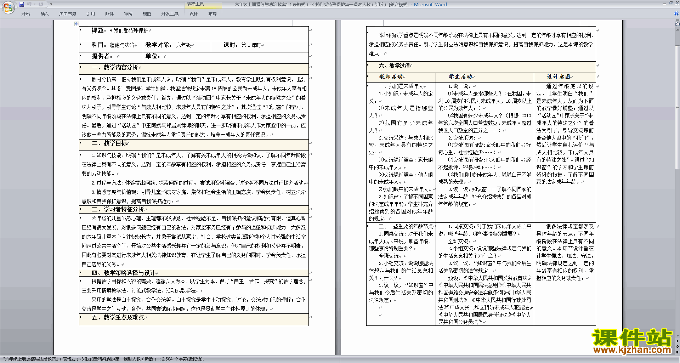Click the '教学对象：六年级' cell
Image resolution: width=680 pixels, height=363 pixels.
pos(177,46)
